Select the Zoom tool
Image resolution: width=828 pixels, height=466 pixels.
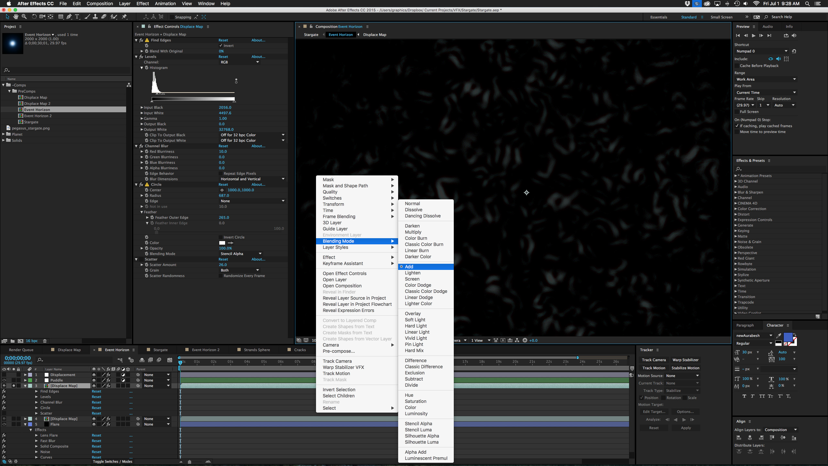pos(24,17)
